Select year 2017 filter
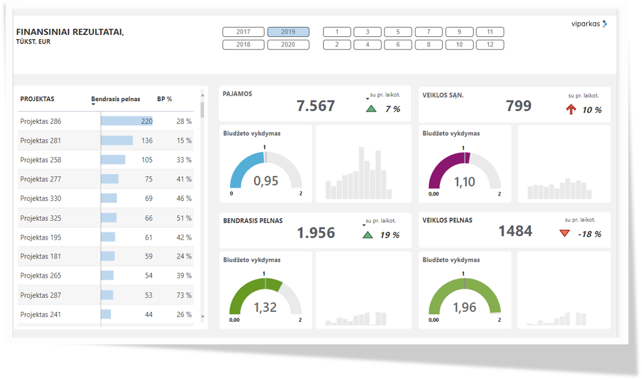Viewport: 642px width, 380px height. 243,32
